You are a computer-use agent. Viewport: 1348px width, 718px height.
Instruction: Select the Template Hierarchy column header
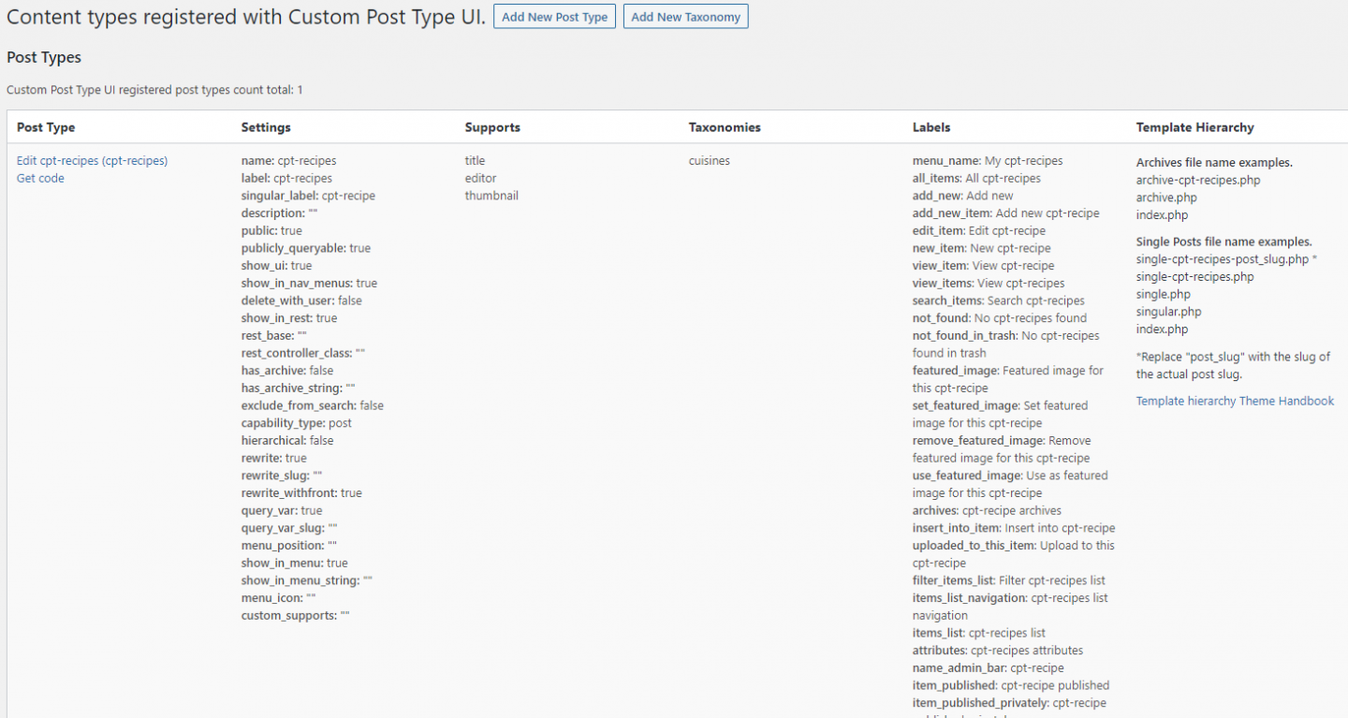(x=1194, y=127)
